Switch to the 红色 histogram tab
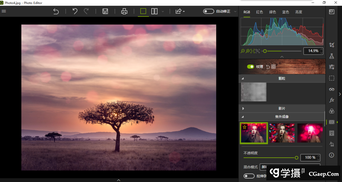The height and width of the screenshot is (182, 342). click(259, 12)
